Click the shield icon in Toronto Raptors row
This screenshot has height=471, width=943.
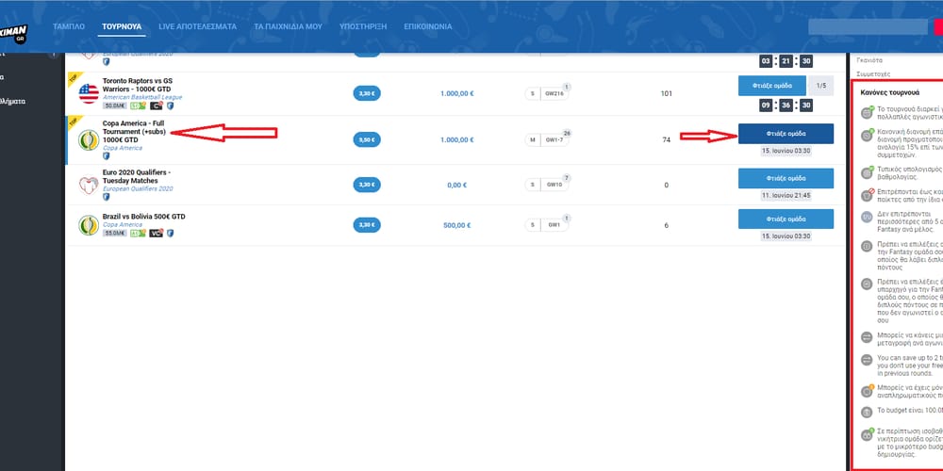point(170,106)
